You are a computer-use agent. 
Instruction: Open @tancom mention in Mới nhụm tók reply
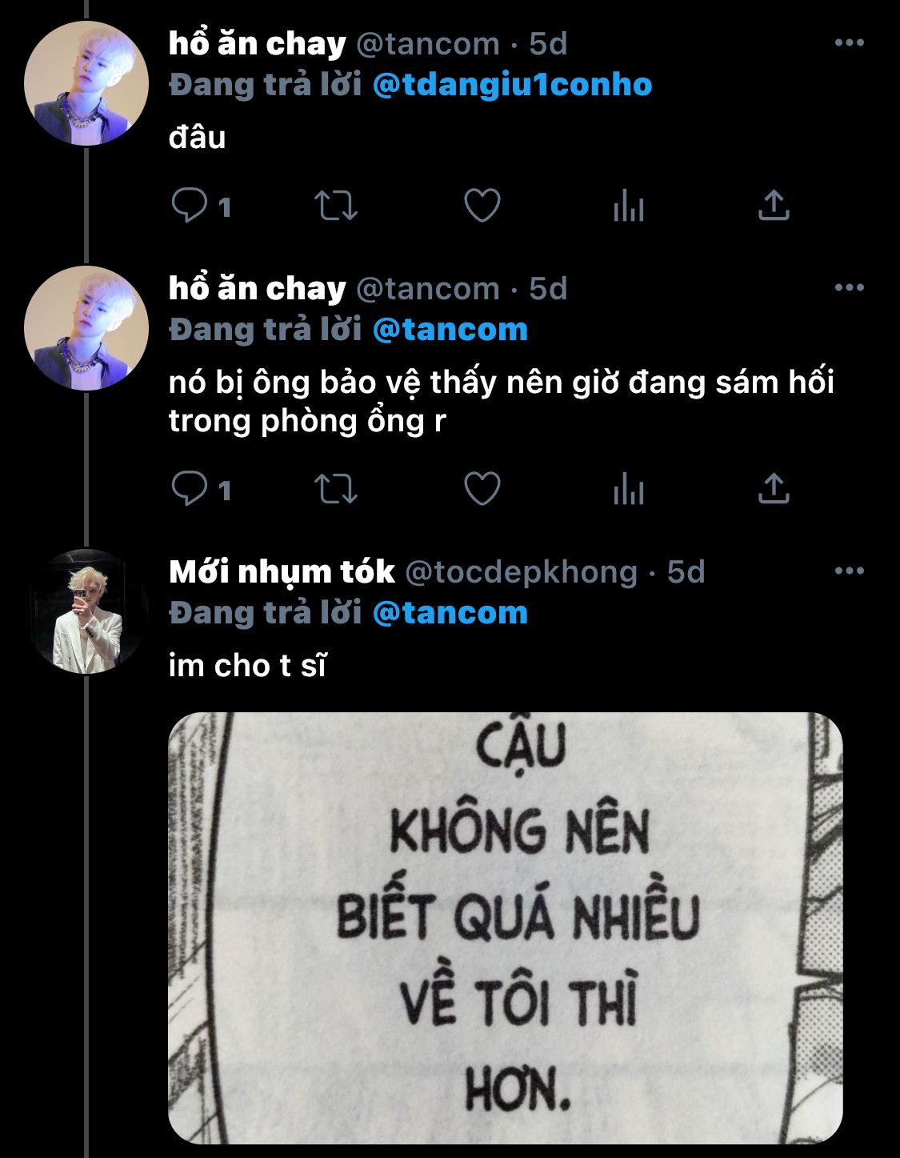[450, 613]
